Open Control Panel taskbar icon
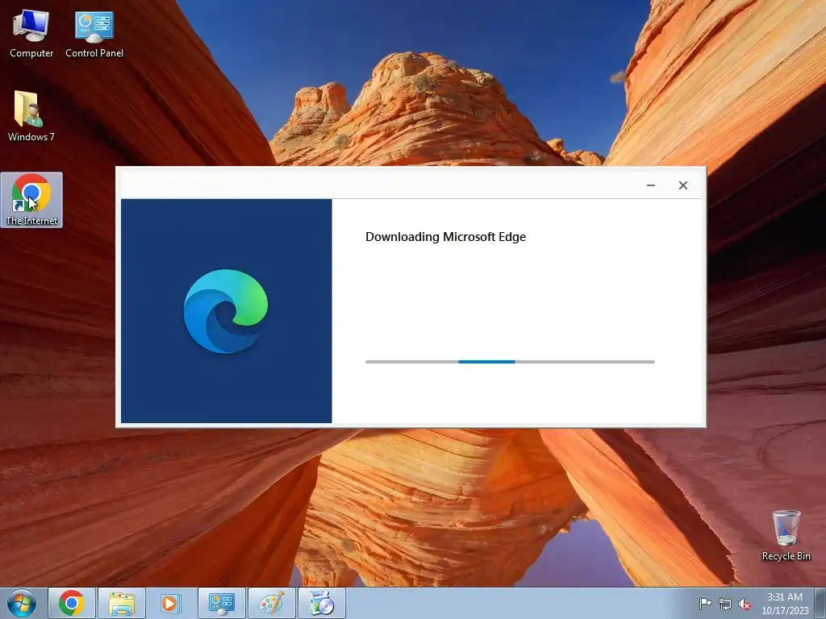 click(222, 603)
